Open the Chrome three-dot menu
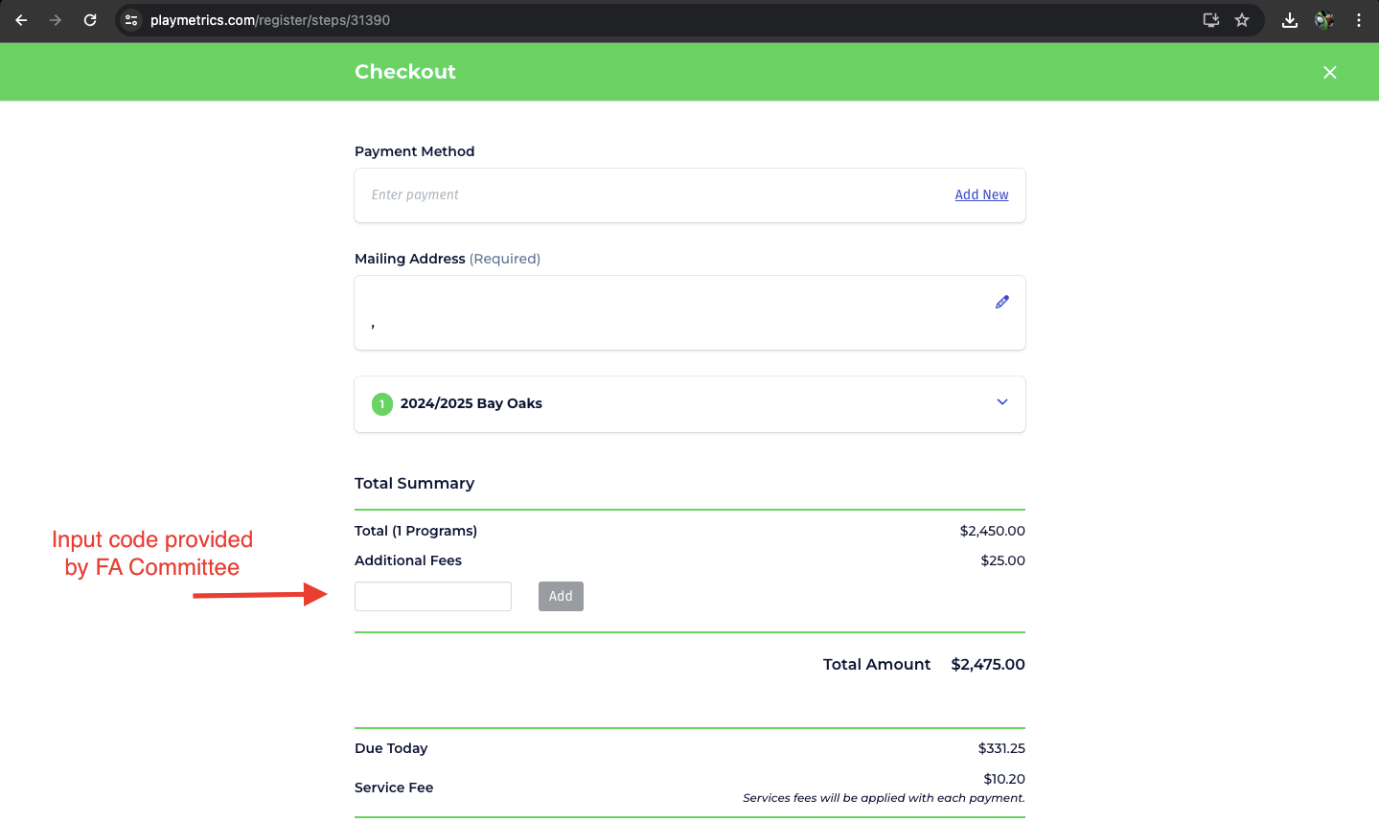The image size is (1379, 822). pyautogui.click(x=1359, y=20)
